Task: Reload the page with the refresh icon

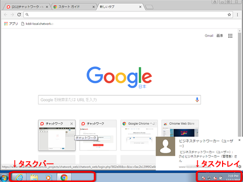Action: 19,15
